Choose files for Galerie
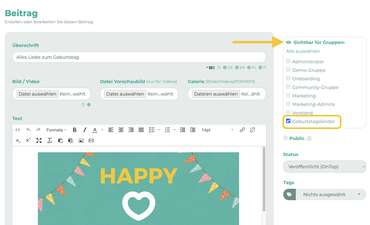This screenshot has width=370, height=225. 215,94
